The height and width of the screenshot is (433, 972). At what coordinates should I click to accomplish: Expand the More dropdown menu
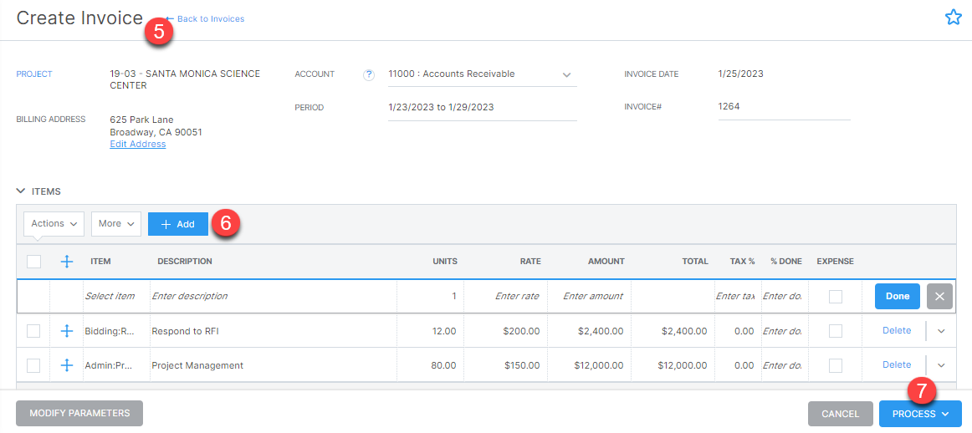pyautogui.click(x=115, y=224)
